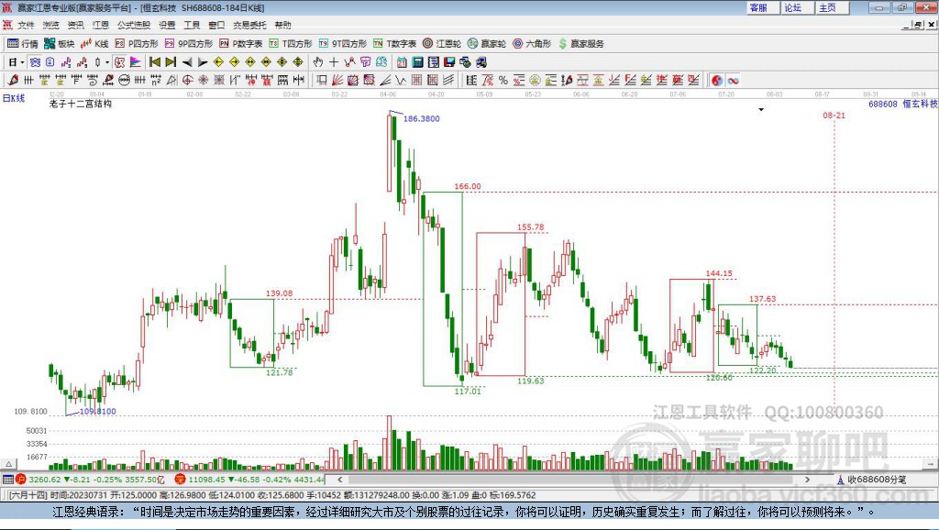Open the T四方形 tool

(x=291, y=43)
